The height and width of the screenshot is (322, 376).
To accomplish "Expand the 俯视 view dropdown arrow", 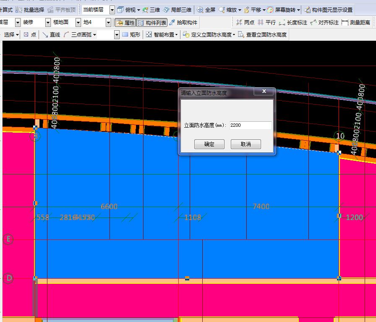I will [138, 10].
